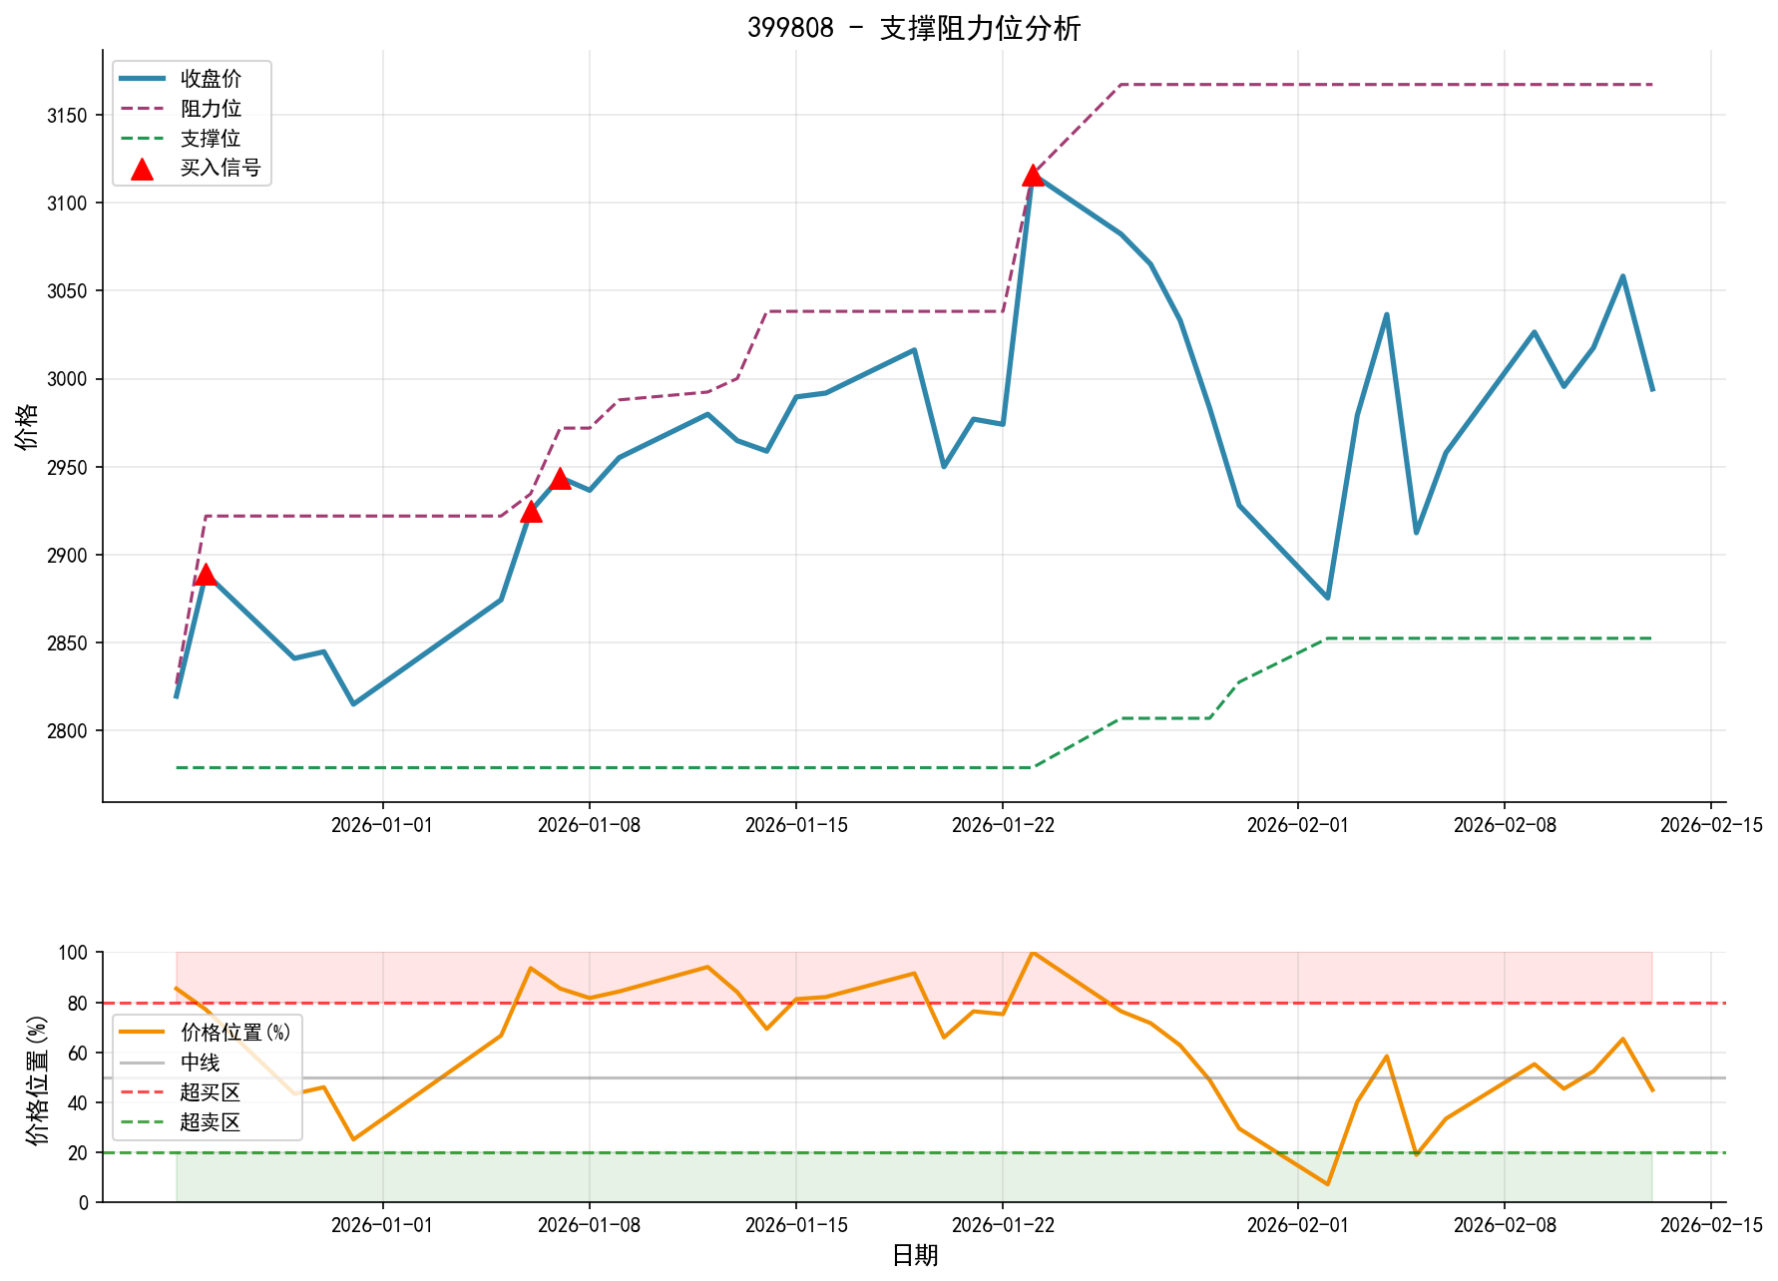This screenshot has width=1778, height=1281.
Task: Click the red 买入信号 triangle marker in the legend
Action: [144, 171]
